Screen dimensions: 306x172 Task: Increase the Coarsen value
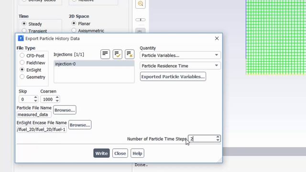[57, 97]
